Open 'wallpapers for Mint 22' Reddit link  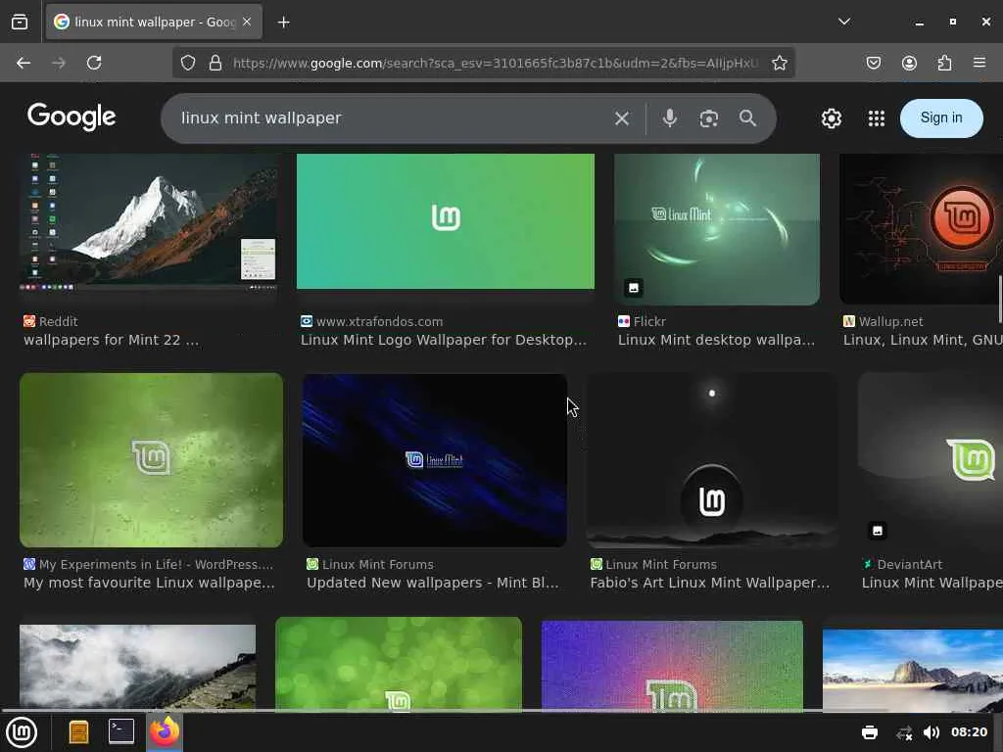click(112, 340)
